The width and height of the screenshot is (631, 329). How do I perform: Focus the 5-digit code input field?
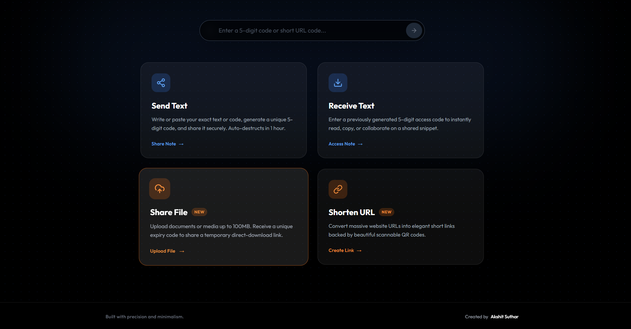click(308, 30)
